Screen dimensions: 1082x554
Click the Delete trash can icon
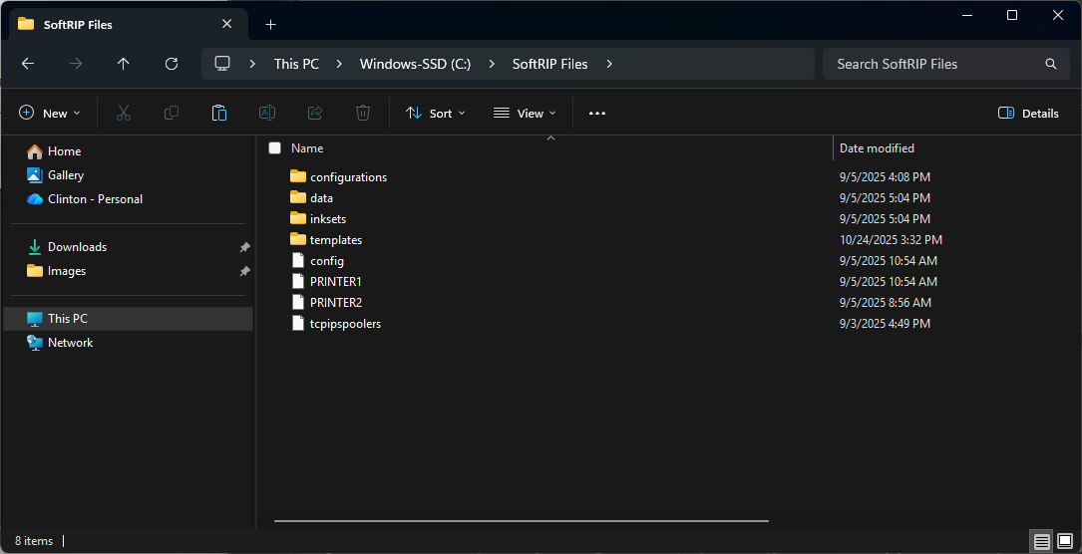click(x=363, y=114)
